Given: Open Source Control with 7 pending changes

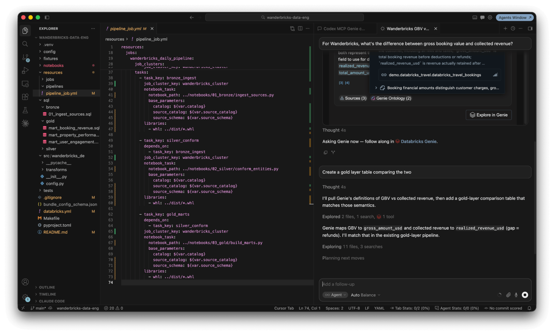Looking at the screenshot, I should [25, 58].
